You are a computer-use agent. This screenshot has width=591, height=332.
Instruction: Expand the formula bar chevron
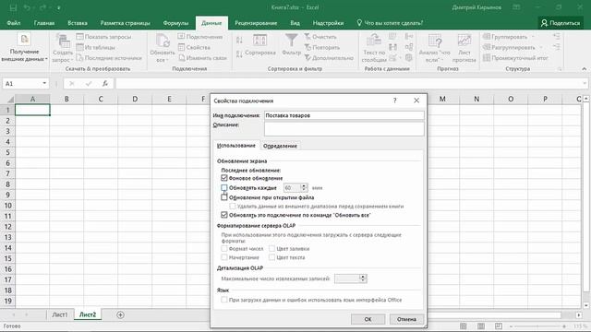pos(585,83)
